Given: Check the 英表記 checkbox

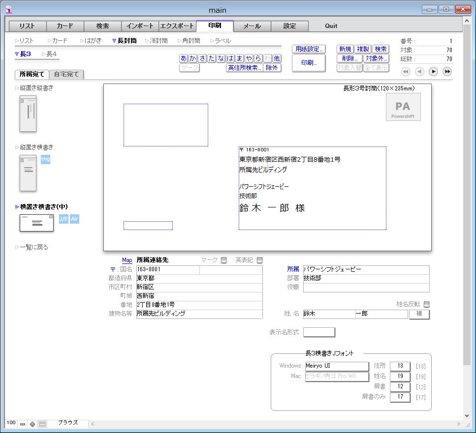Looking at the screenshot, I should click(x=260, y=260).
